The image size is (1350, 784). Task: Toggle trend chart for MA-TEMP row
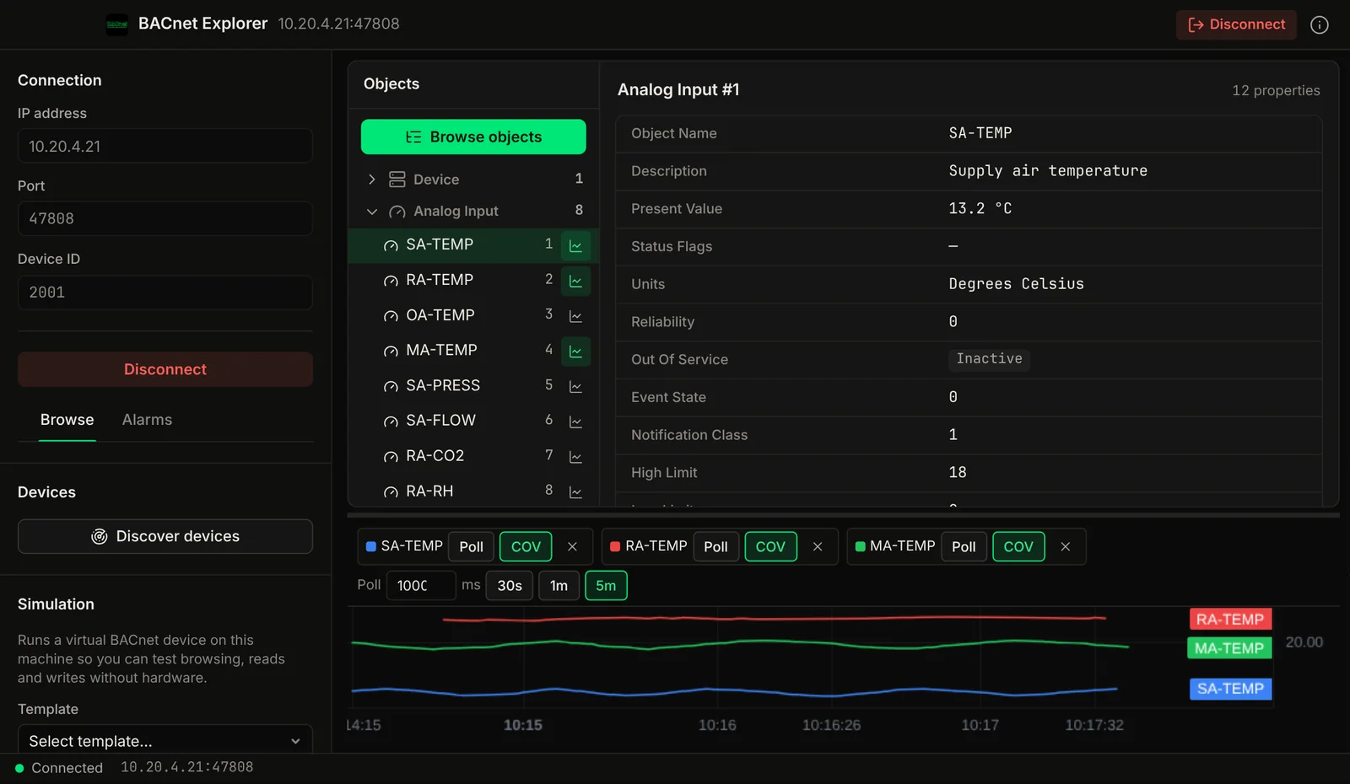575,351
